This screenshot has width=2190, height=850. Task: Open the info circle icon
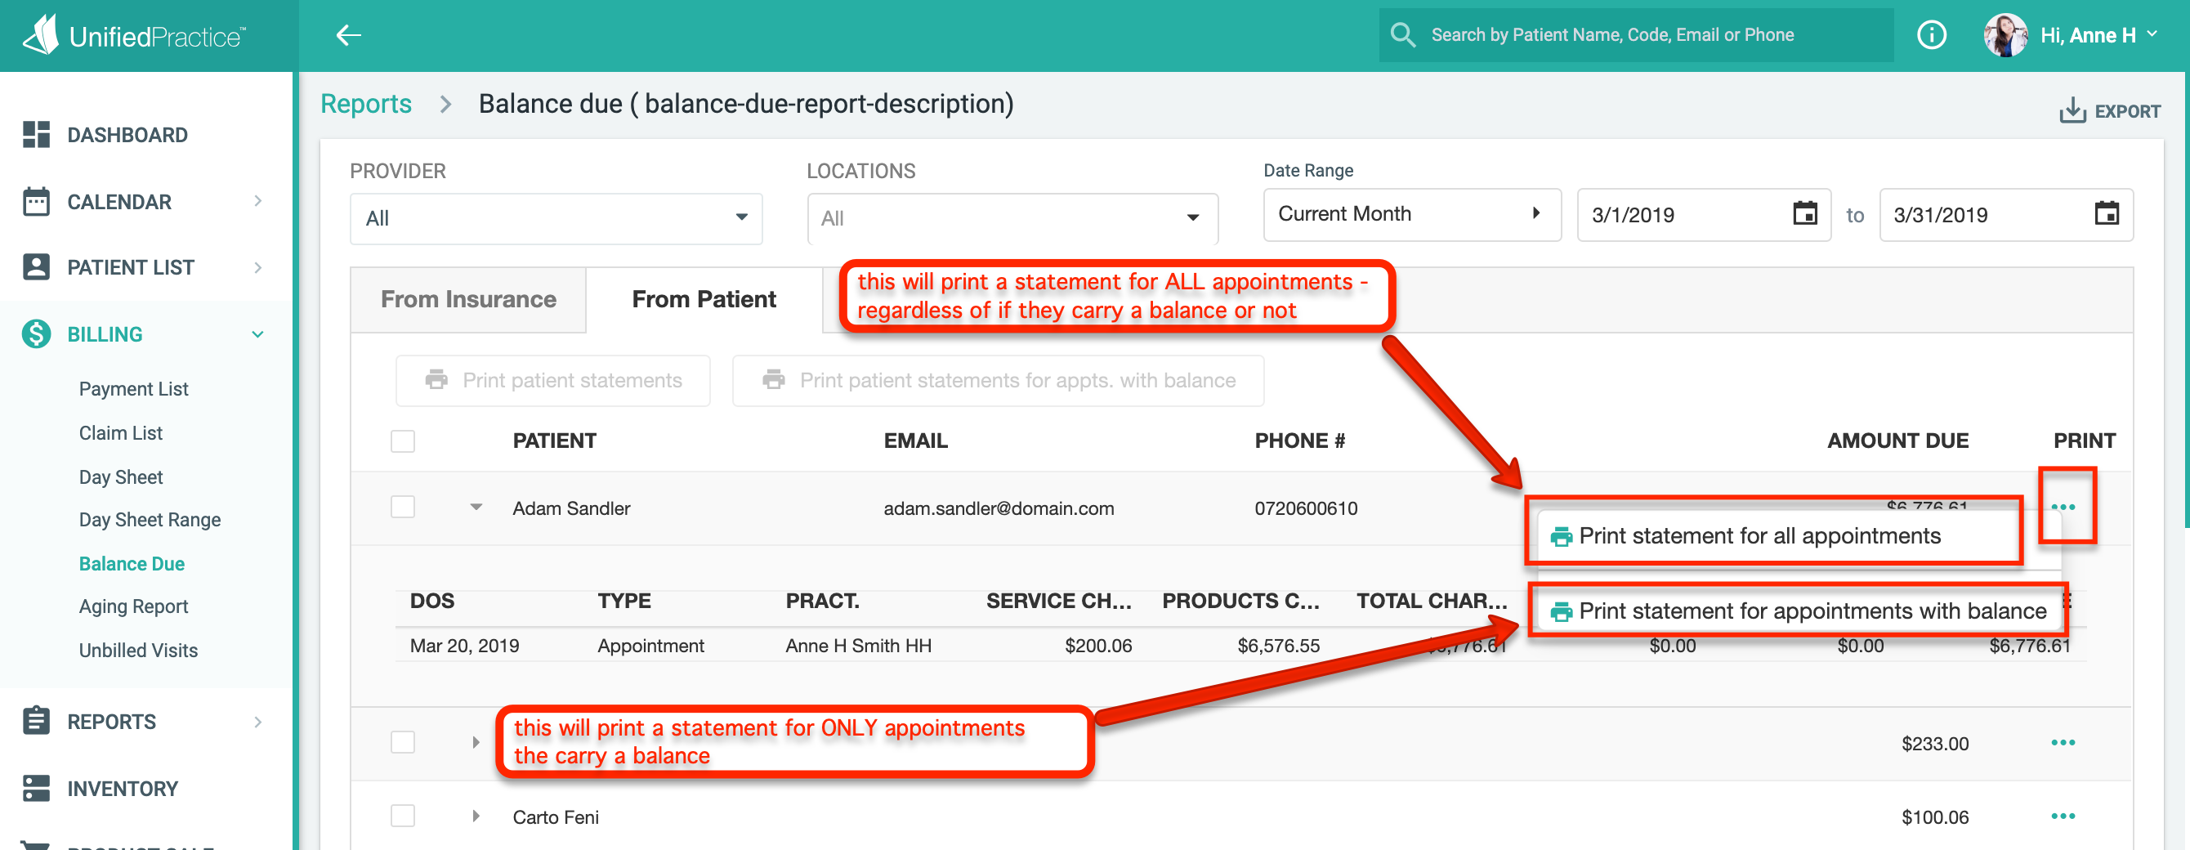[x=1931, y=35]
